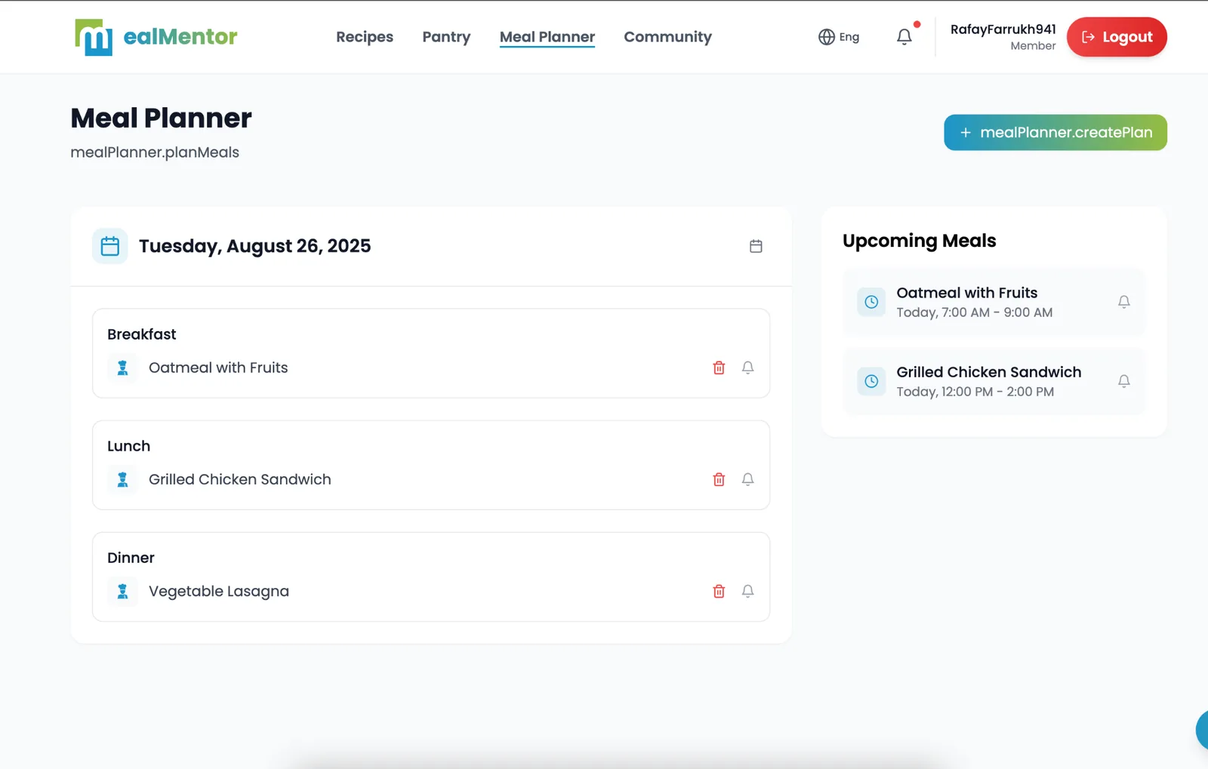Open RafayFarrukh941 member profile
1208x769 pixels.
tap(1003, 37)
